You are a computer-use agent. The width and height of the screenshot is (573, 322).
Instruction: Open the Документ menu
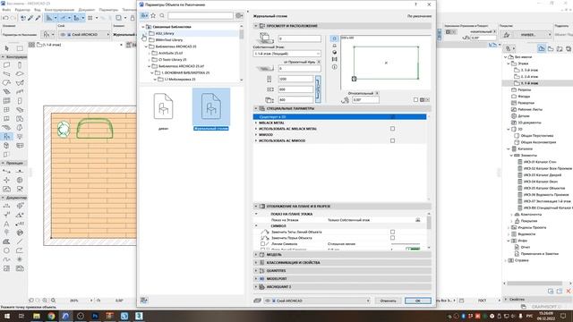[x=87, y=10]
